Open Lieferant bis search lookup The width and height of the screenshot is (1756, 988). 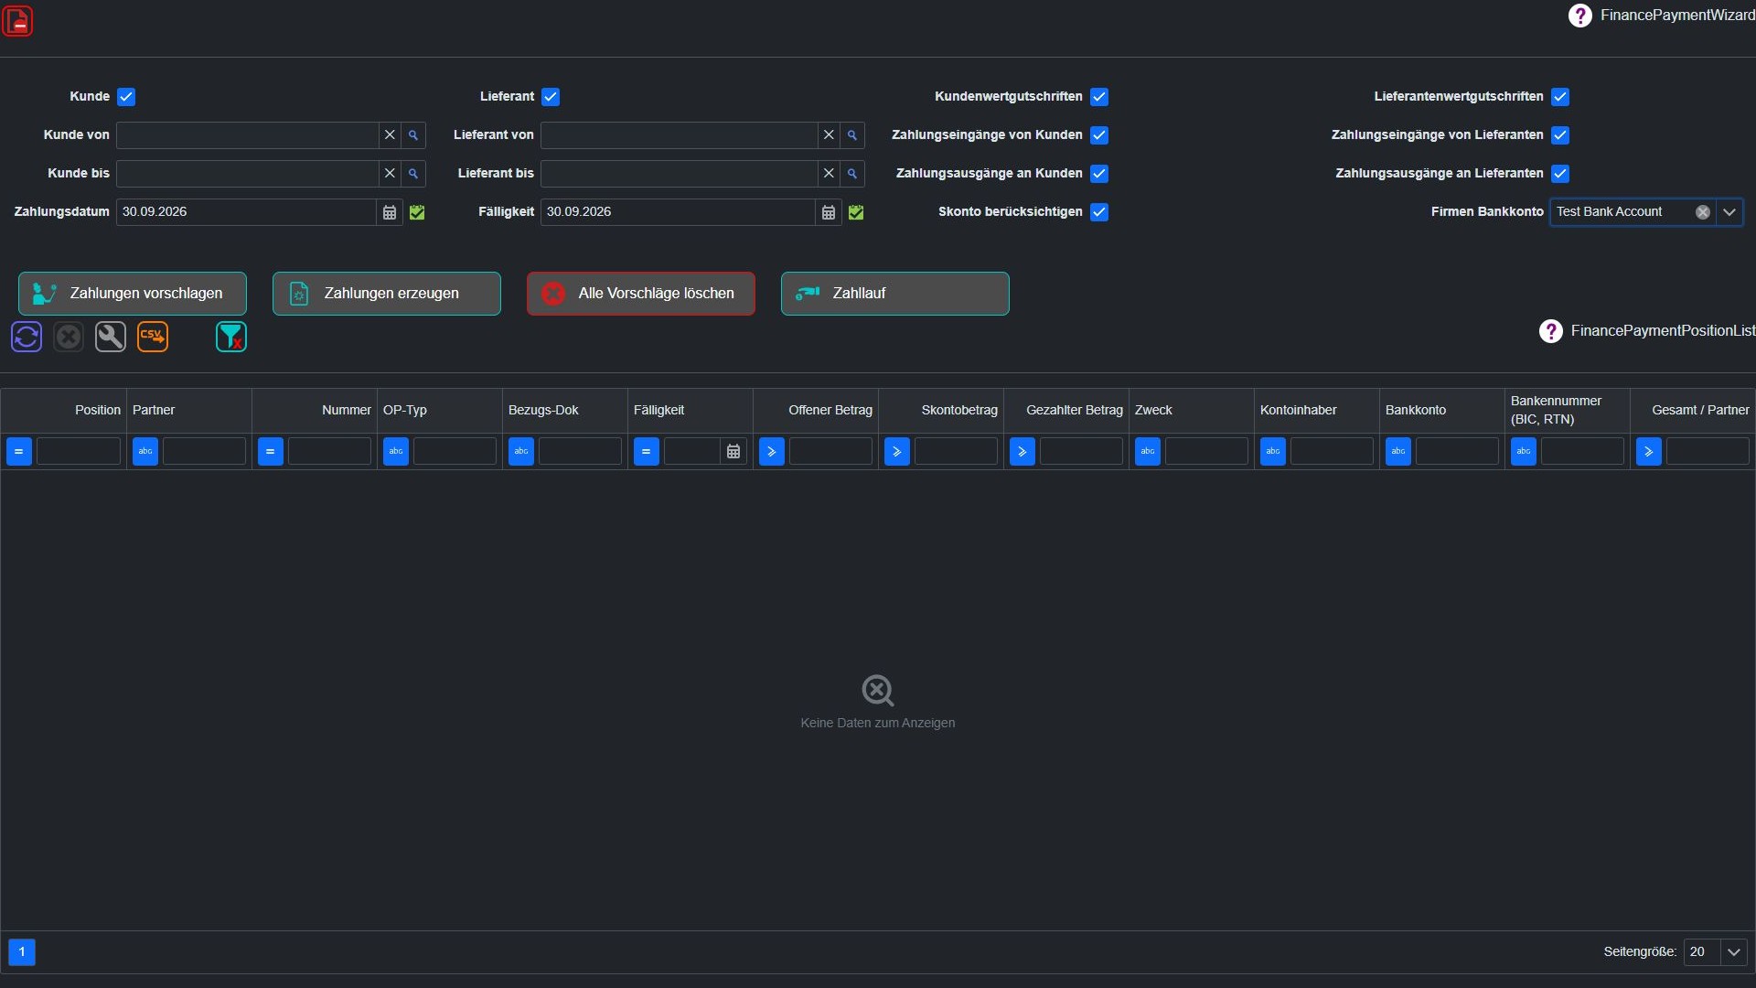pos(852,174)
